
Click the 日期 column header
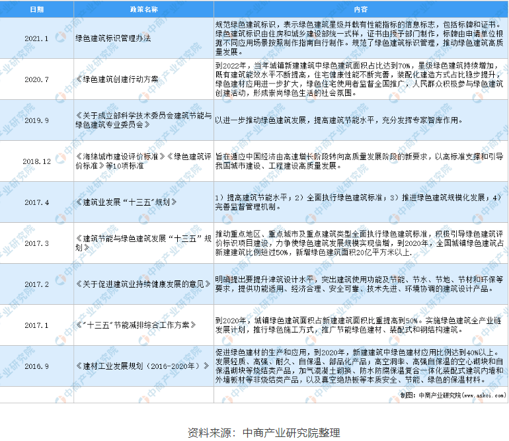(37, 10)
